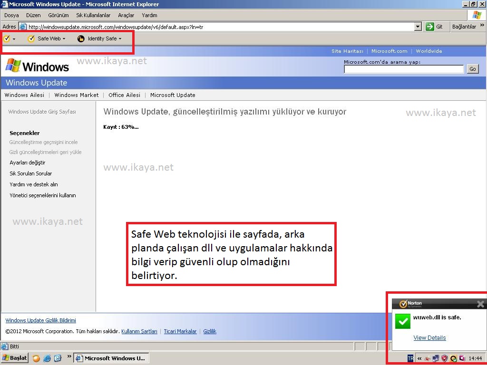Click the Site Haritası link
Screen dimensions: 487x365
point(347,51)
